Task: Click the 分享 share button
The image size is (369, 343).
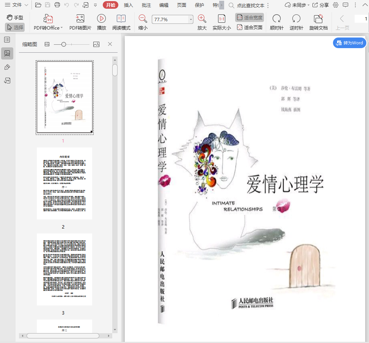Action: (x=320, y=5)
